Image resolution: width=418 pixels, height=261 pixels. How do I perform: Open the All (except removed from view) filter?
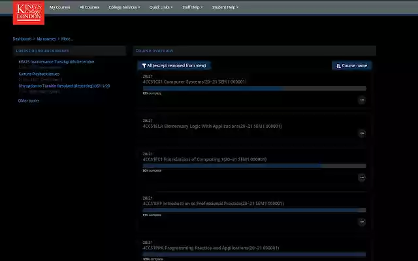174,65
